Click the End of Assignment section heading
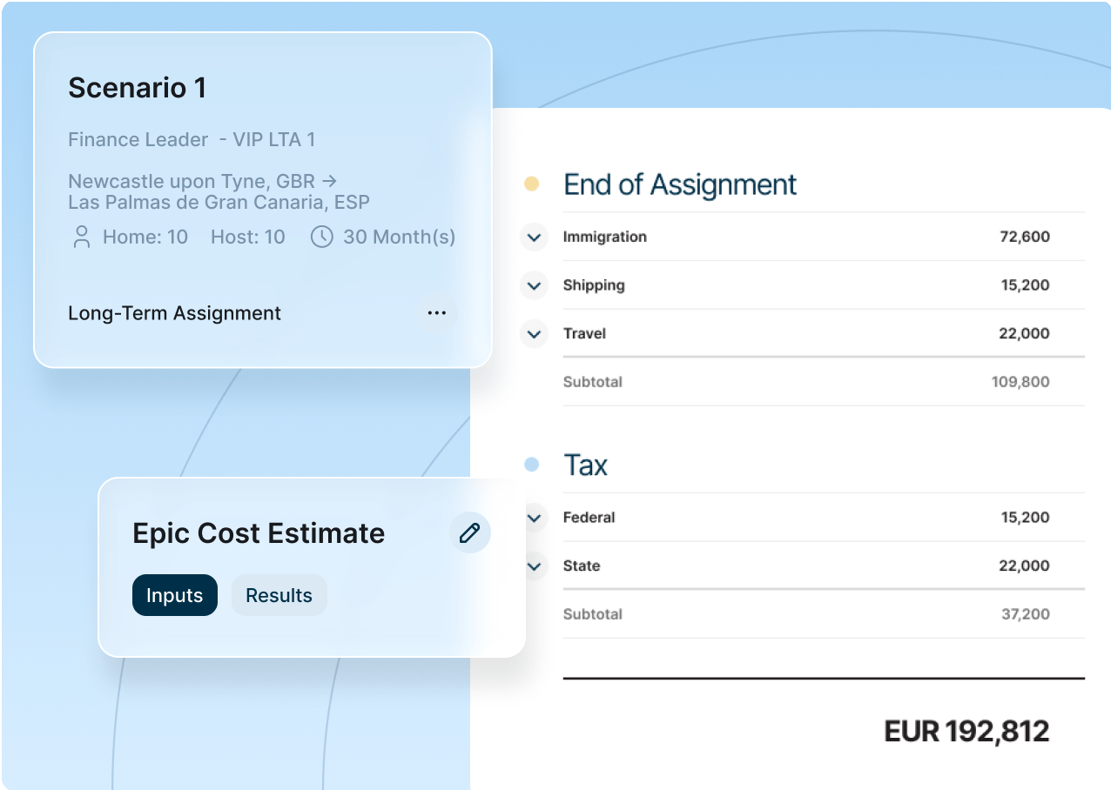 click(x=680, y=184)
